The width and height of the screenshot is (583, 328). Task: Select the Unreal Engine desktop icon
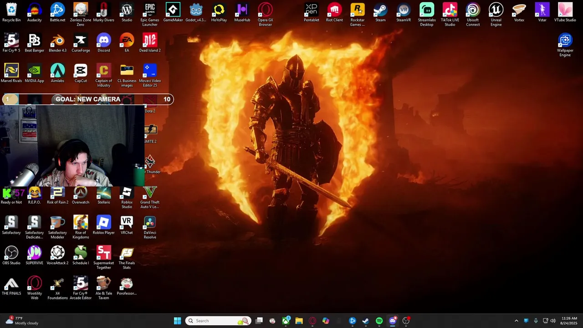coord(496,15)
